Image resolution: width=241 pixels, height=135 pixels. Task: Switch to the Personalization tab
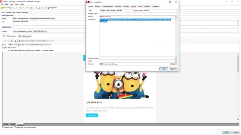pos(108,6)
